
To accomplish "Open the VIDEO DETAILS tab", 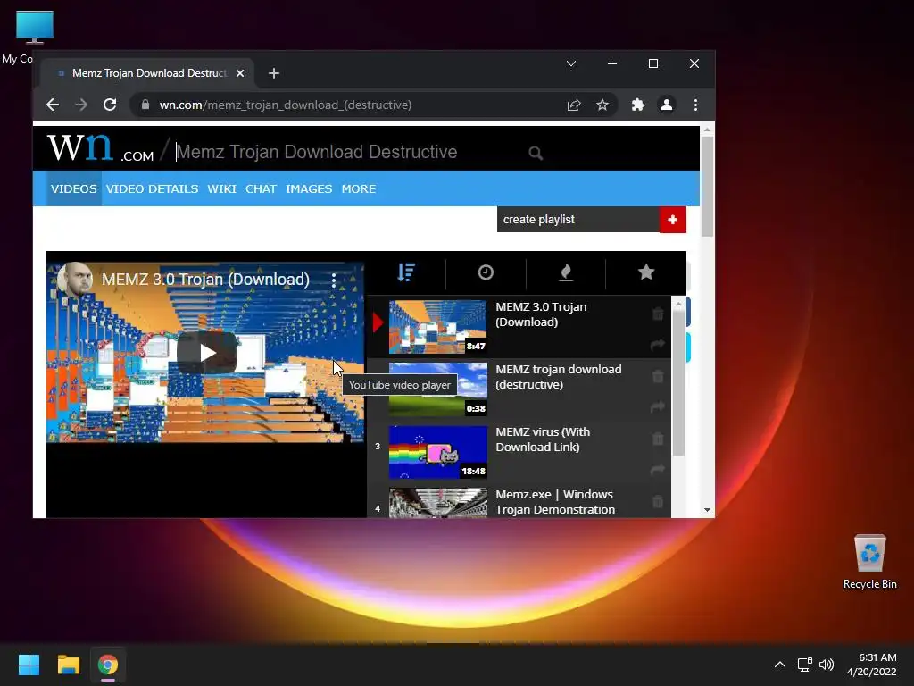I will pyautogui.click(x=152, y=189).
